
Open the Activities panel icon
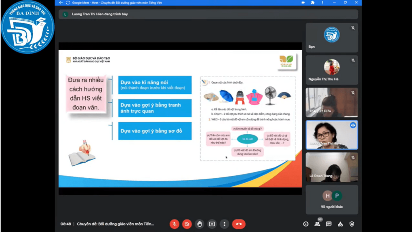point(340,224)
